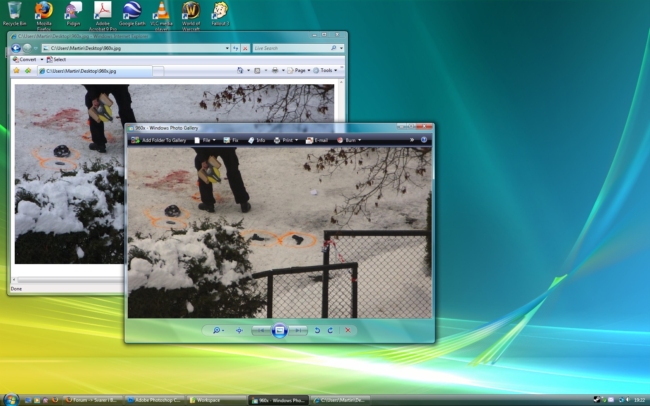This screenshot has height=406, width=650.
Task: Click the Internet Explorer taskbar button
Action: (340, 400)
